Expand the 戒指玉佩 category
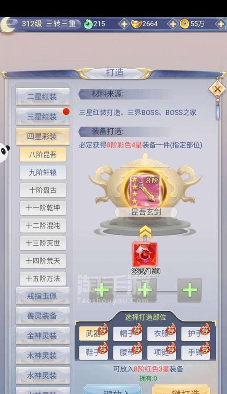 [43, 296]
